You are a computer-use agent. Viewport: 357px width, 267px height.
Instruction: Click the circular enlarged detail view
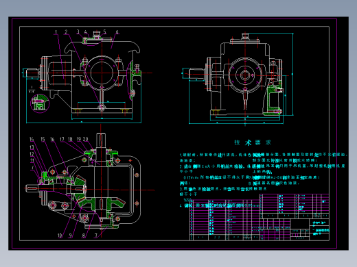[40, 103]
